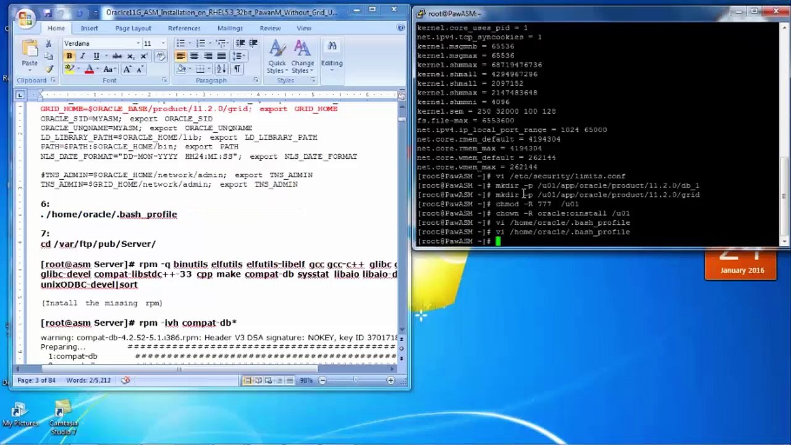
Task: Clear formatting with the eraser icon
Action: coord(160,56)
